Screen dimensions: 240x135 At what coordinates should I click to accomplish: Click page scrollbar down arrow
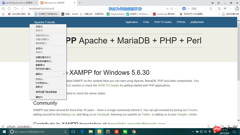click(238, 120)
